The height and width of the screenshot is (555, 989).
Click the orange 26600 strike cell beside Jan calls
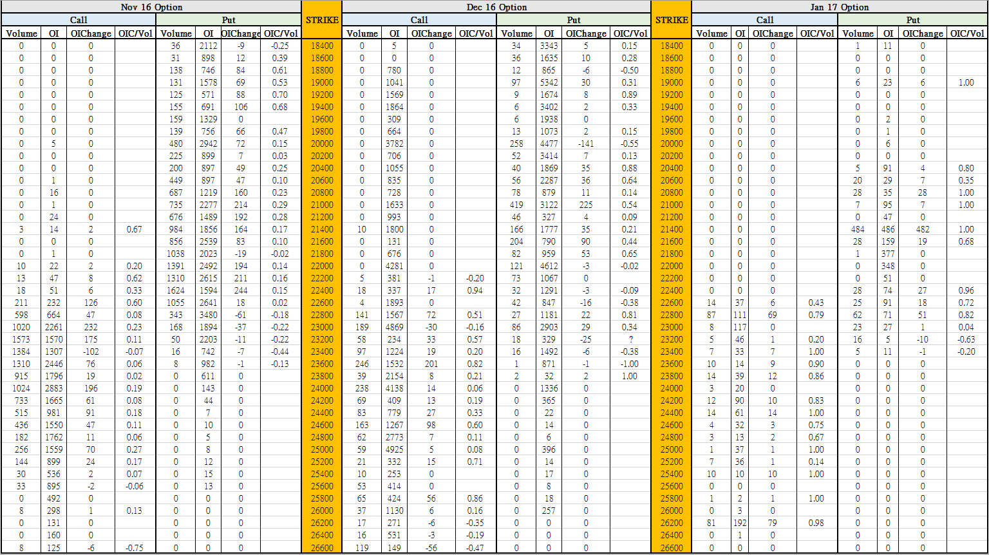point(671,547)
